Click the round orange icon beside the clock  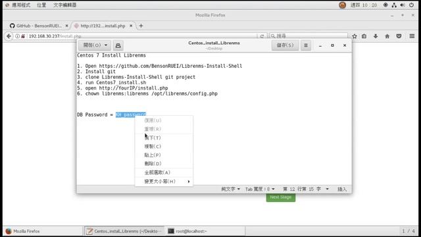coord(342,5)
